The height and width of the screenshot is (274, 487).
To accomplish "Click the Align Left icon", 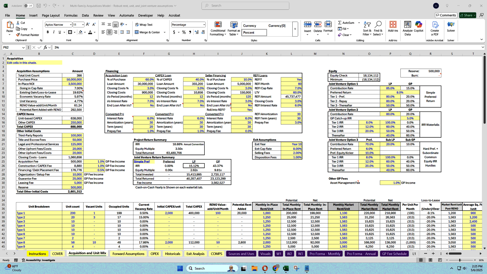I will click(x=103, y=32).
